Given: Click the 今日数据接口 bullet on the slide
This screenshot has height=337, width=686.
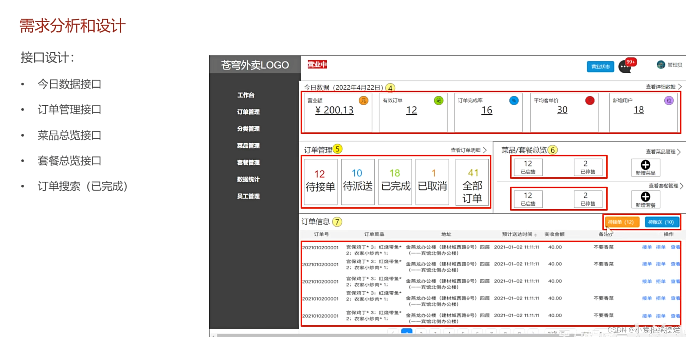Looking at the screenshot, I should (69, 84).
